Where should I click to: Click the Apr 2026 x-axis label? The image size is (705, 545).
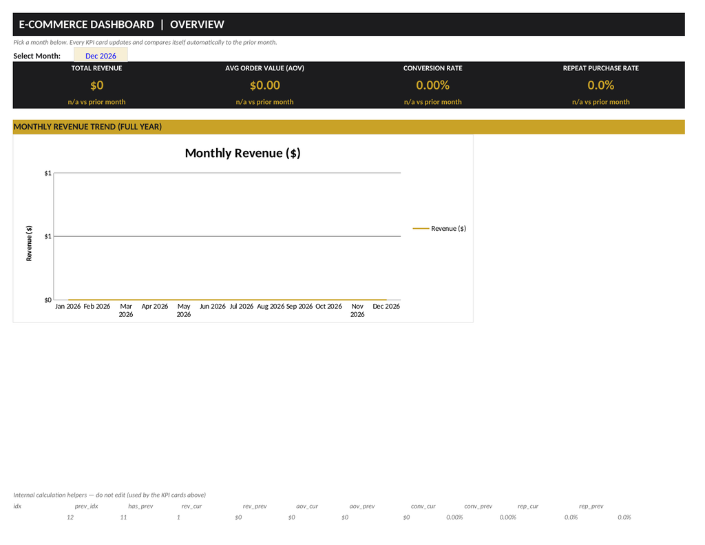155,307
